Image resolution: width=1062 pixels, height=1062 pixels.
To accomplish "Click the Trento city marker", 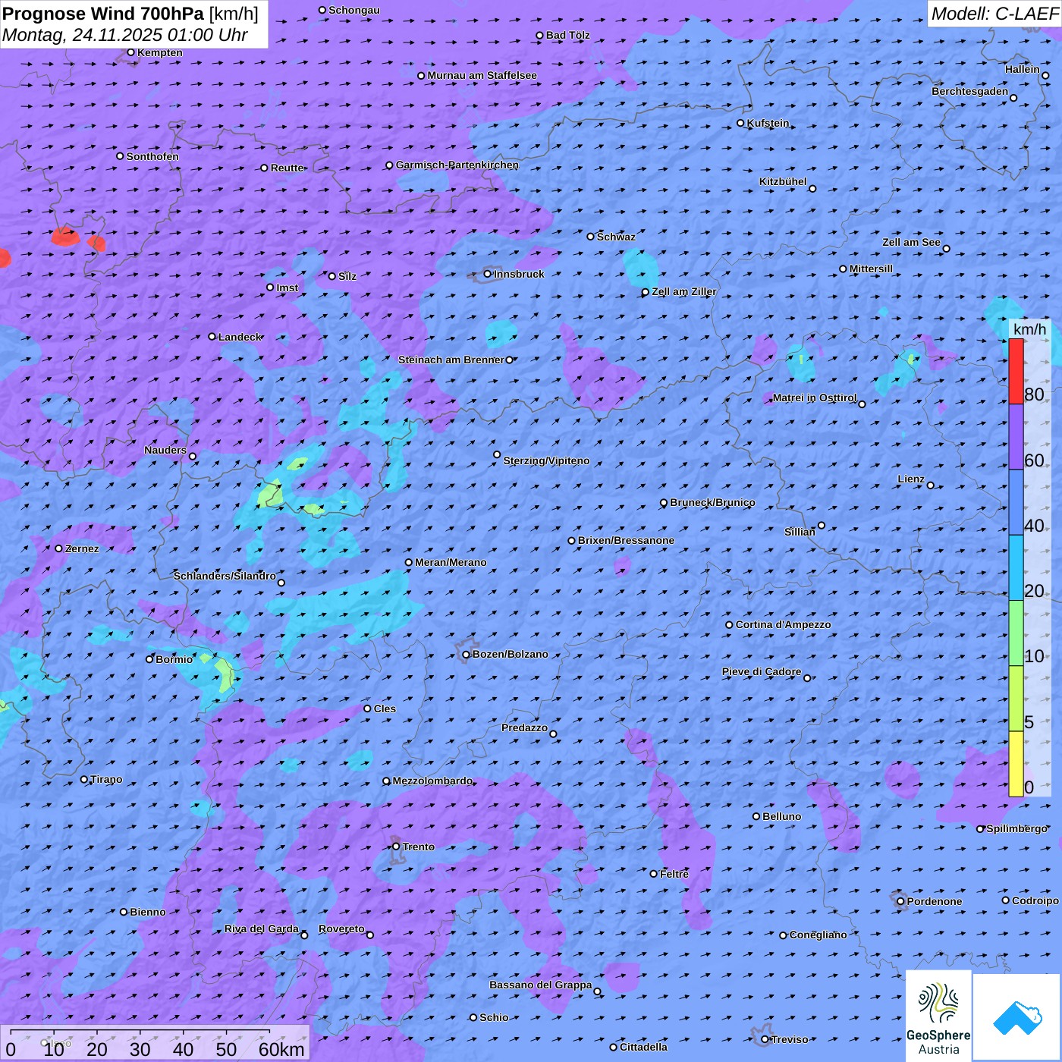I will click(396, 847).
